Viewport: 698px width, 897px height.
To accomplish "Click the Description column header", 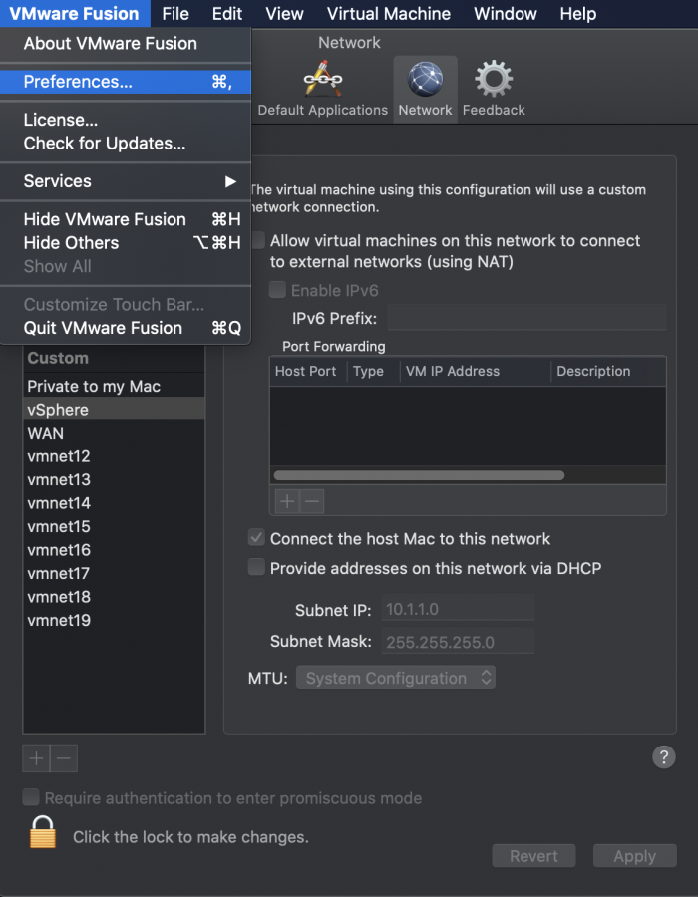I will coord(608,372).
